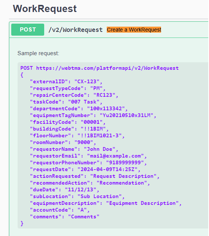The image size is (209, 236).
Task: Click the POST https://webtma.com/platformapi/v2/WorkRequest line
Action: [x=100, y=68]
